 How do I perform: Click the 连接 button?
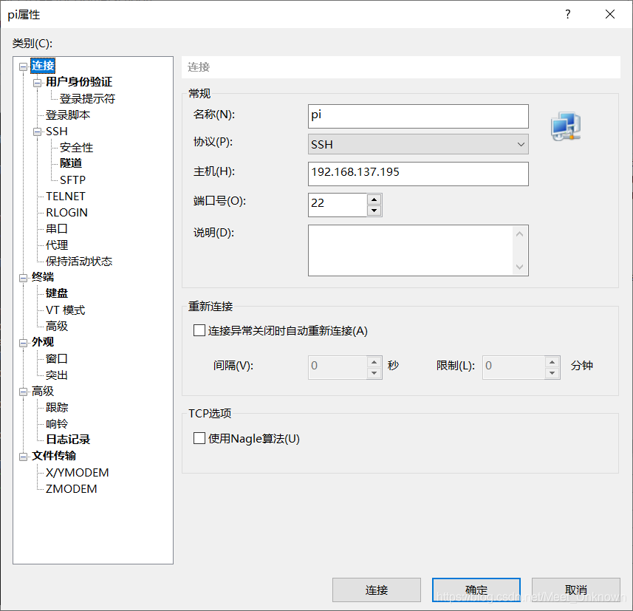pos(377,590)
